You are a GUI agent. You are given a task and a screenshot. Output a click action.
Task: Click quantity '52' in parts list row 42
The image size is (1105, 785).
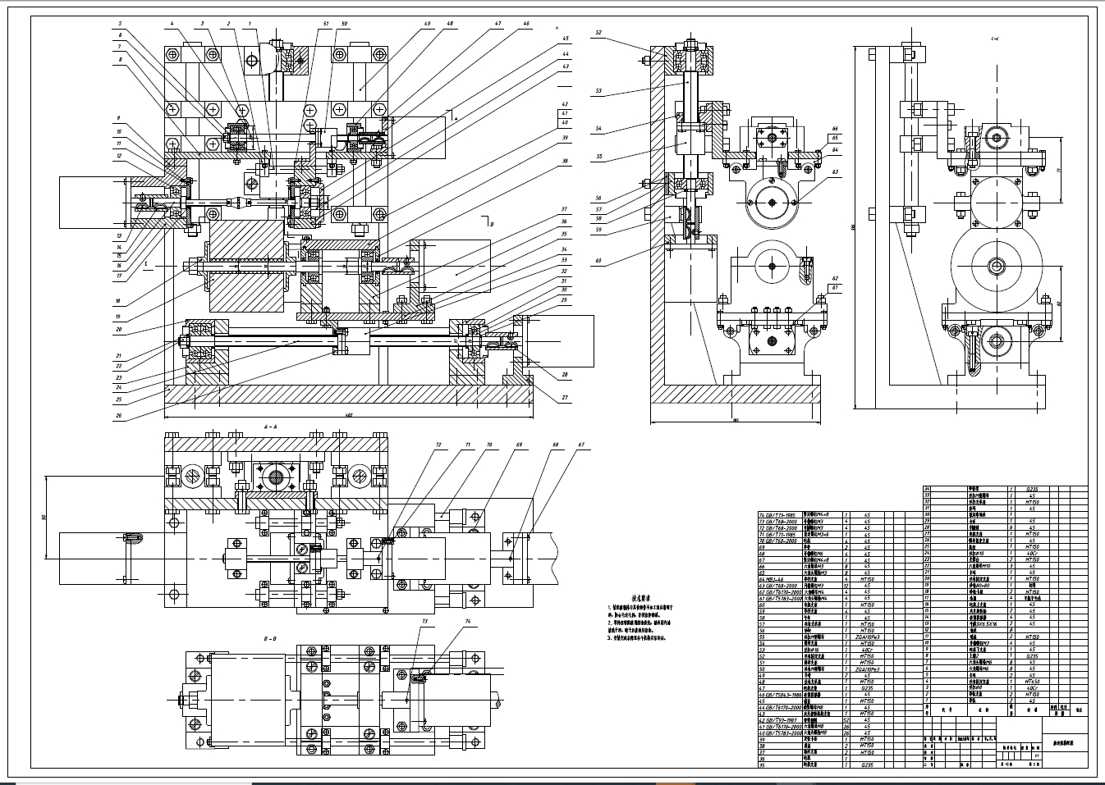pyautogui.click(x=846, y=720)
